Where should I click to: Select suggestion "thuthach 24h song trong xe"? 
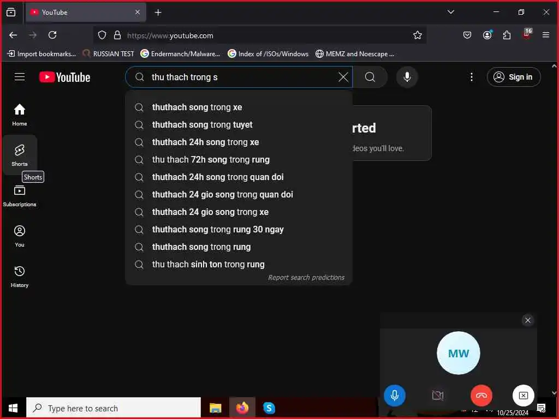pos(239,142)
